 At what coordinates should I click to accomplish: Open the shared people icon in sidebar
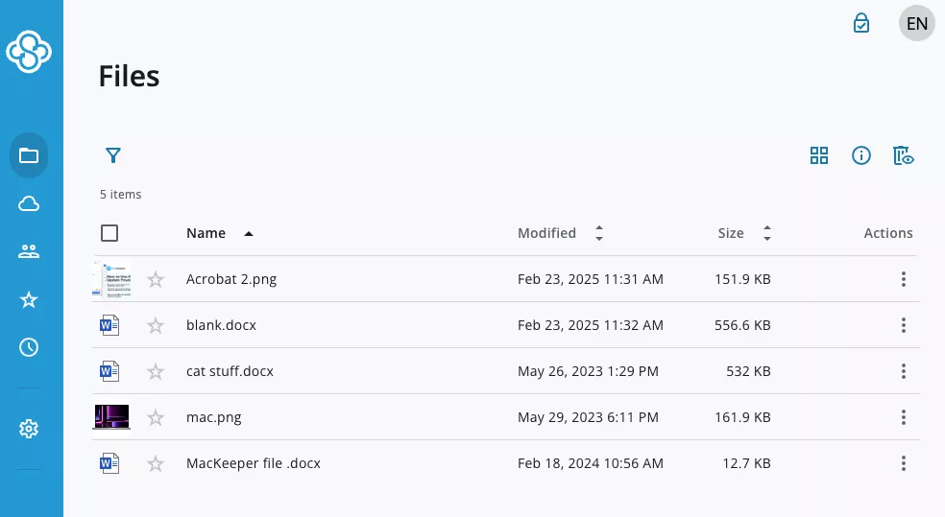pyautogui.click(x=29, y=252)
